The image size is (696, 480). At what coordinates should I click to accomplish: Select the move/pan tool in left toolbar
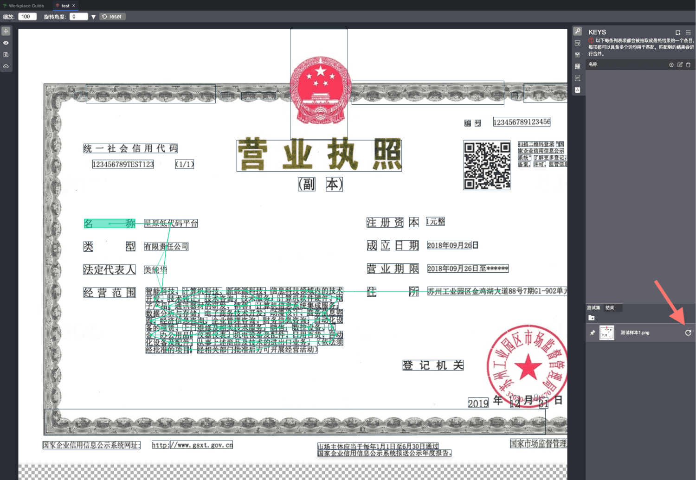6,31
